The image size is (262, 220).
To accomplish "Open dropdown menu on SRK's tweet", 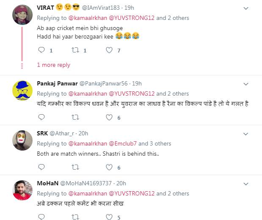I will pos(245,133).
